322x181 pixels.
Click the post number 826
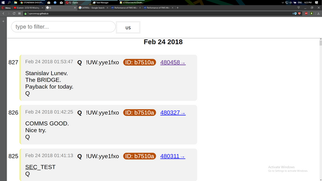[x=14, y=113]
